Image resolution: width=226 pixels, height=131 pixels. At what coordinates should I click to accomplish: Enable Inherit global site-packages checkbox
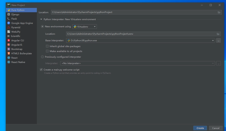pos(47,46)
